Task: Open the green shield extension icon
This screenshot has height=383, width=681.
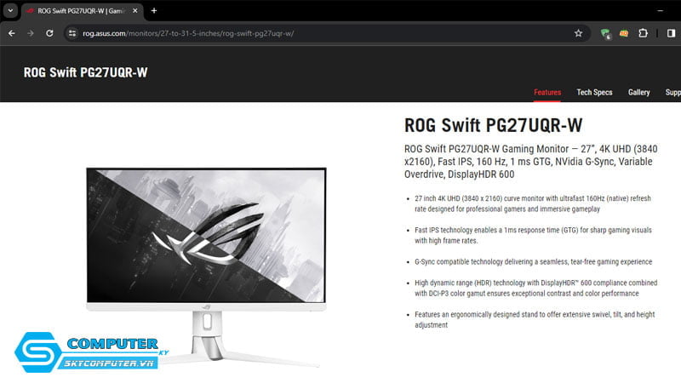Action: (x=605, y=33)
